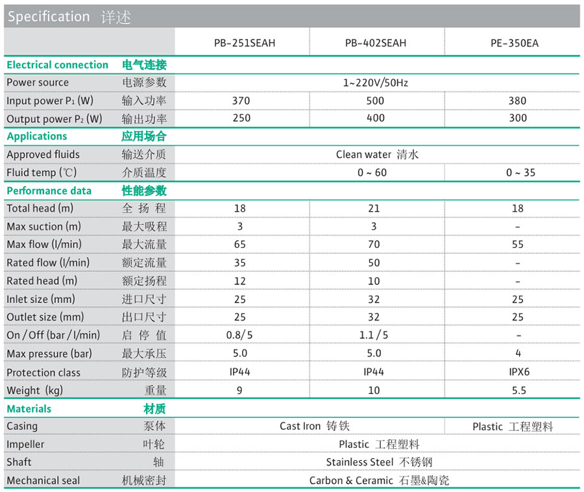
Task: Click the Carbon & Ceramic mechanical seal cell
Action: tap(379, 480)
